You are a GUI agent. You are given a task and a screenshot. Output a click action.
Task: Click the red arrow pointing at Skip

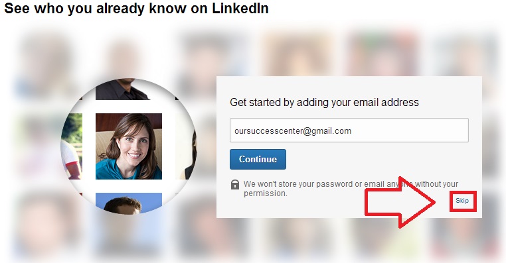(400, 203)
